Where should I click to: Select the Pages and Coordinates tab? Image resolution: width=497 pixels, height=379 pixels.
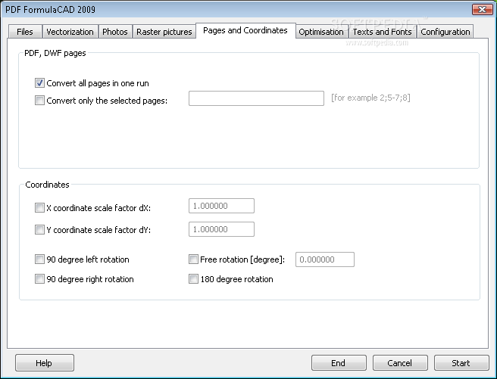(245, 30)
